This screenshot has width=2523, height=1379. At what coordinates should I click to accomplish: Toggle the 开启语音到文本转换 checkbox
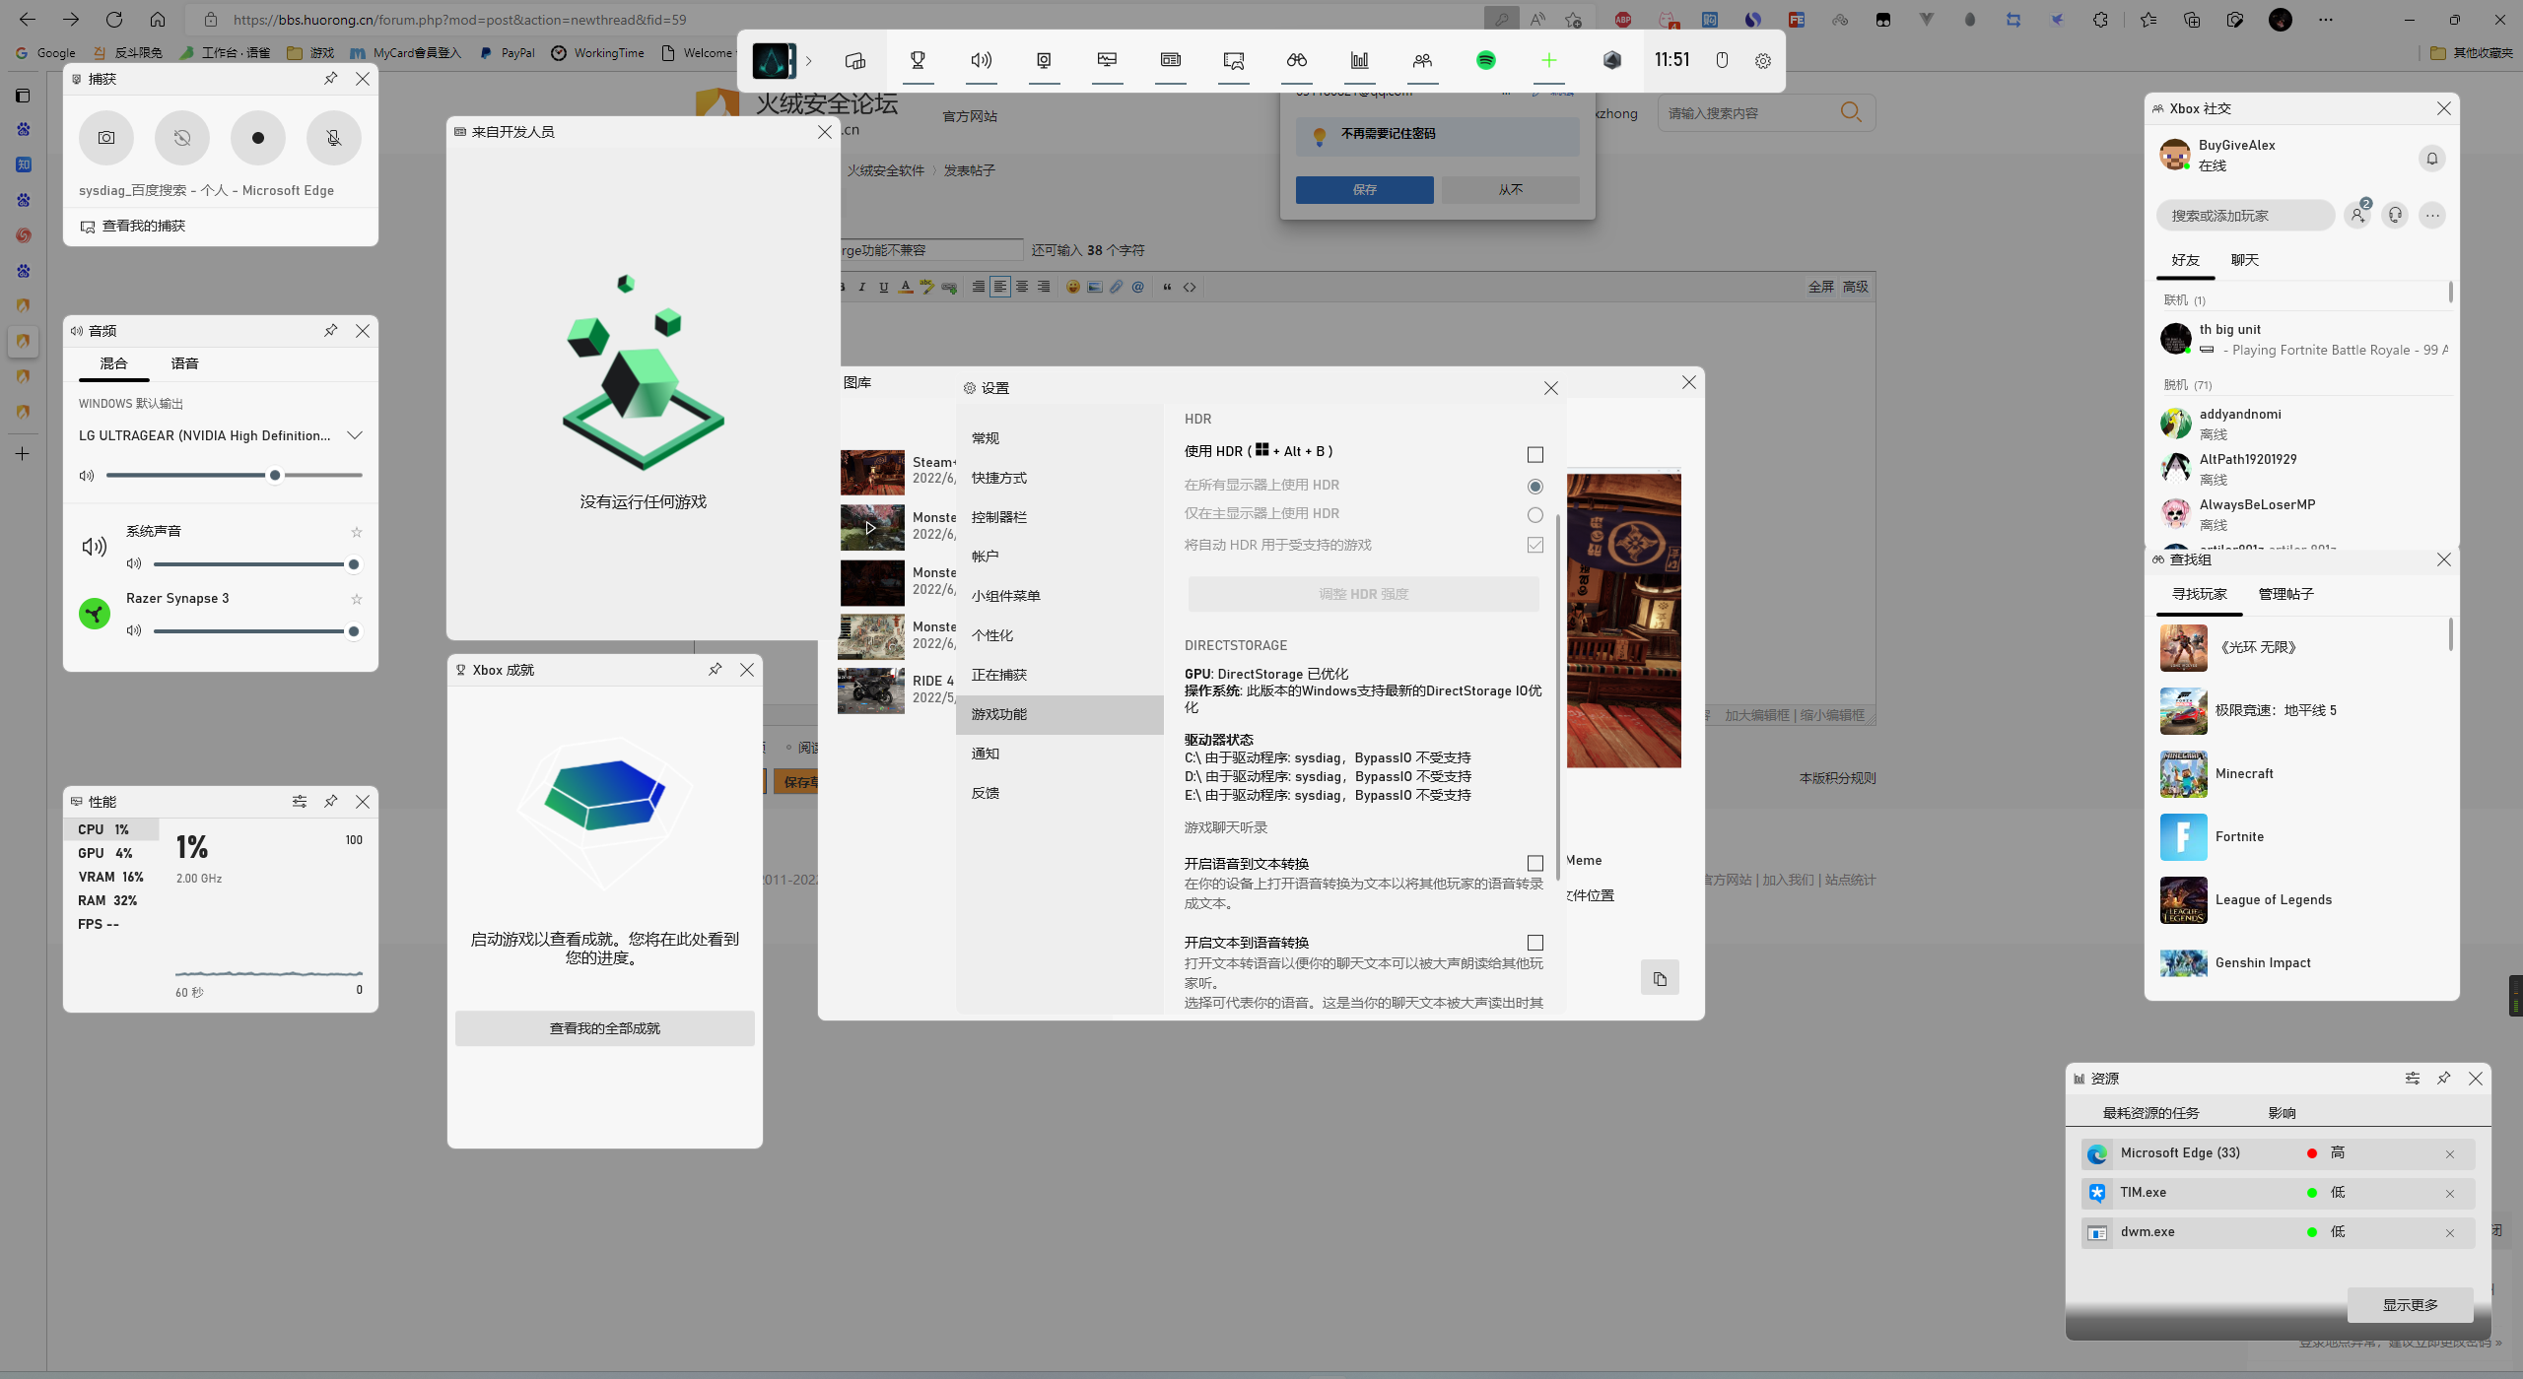coord(1534,863)
